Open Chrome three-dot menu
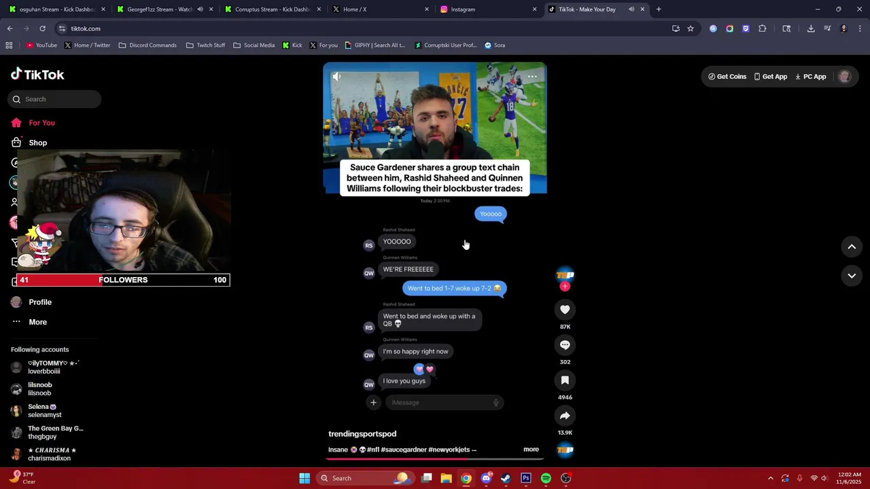 (x=860, y=29)
